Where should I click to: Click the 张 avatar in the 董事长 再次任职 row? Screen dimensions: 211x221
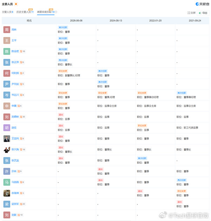click(7, 62)
